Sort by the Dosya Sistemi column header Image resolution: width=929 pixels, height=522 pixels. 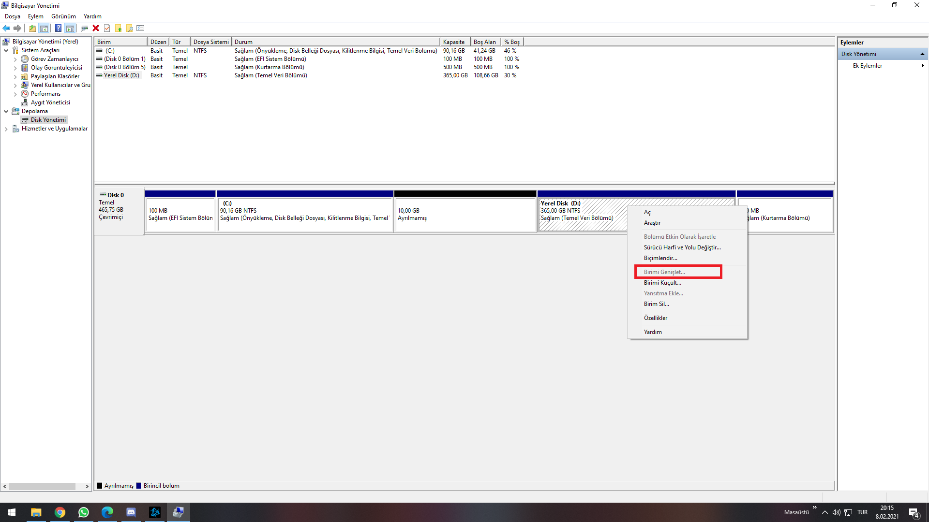[211, 42]
